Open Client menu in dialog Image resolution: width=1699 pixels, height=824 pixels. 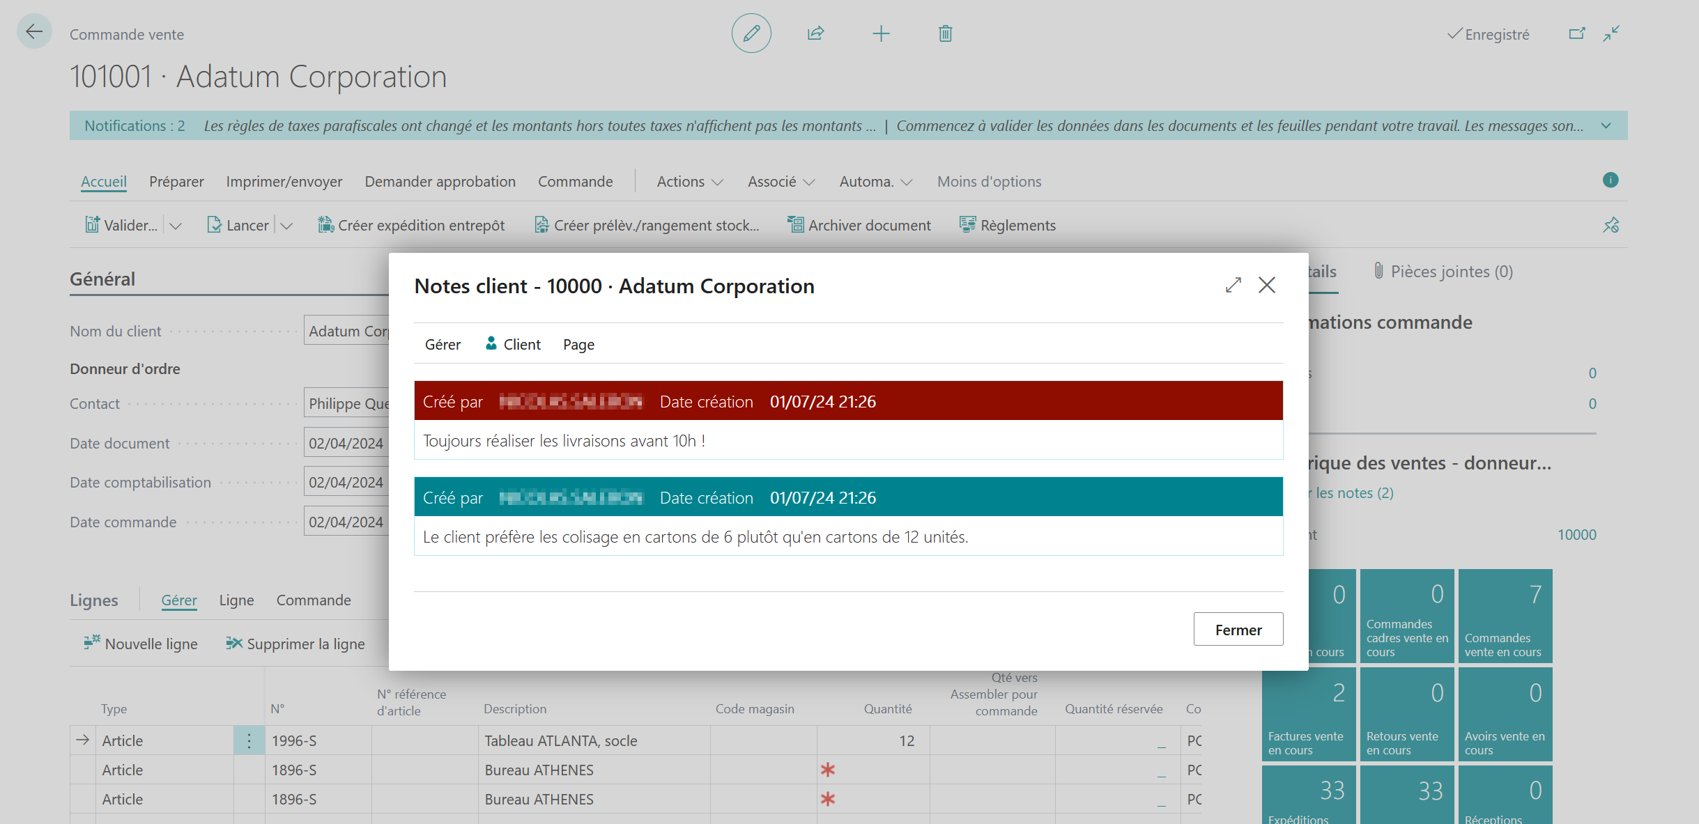(x=513, y=344)
